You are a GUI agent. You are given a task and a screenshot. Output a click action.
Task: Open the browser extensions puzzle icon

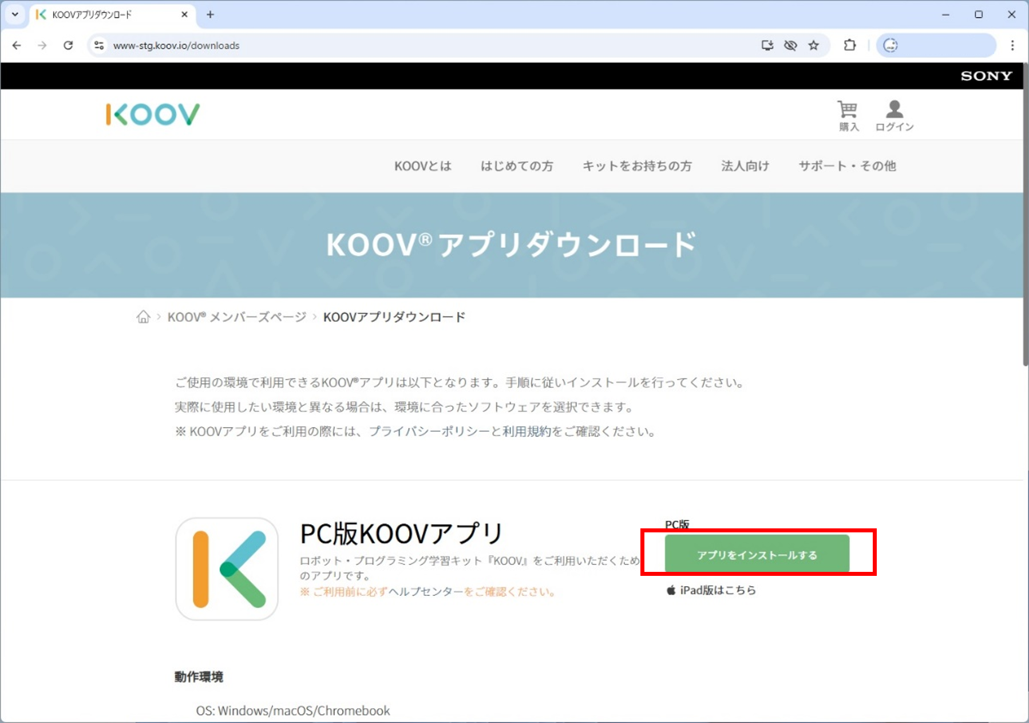(x=850, y=46)
